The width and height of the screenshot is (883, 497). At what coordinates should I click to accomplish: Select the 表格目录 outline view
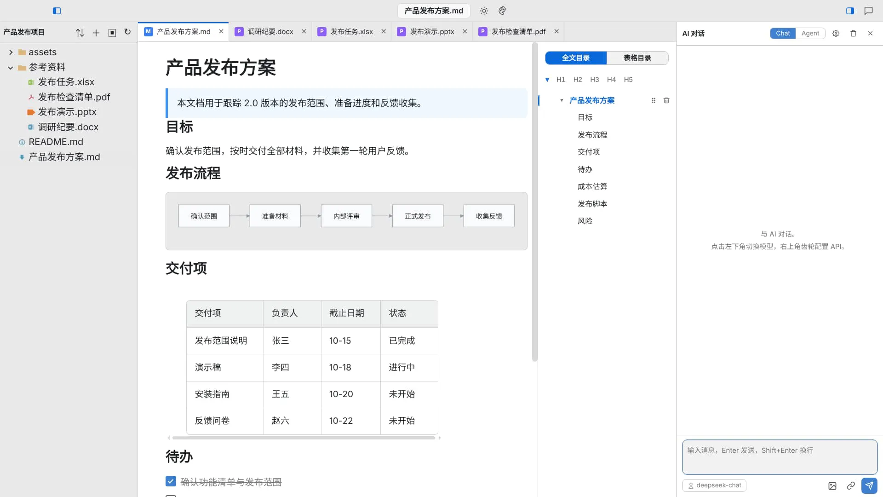[x=637, y=58]
